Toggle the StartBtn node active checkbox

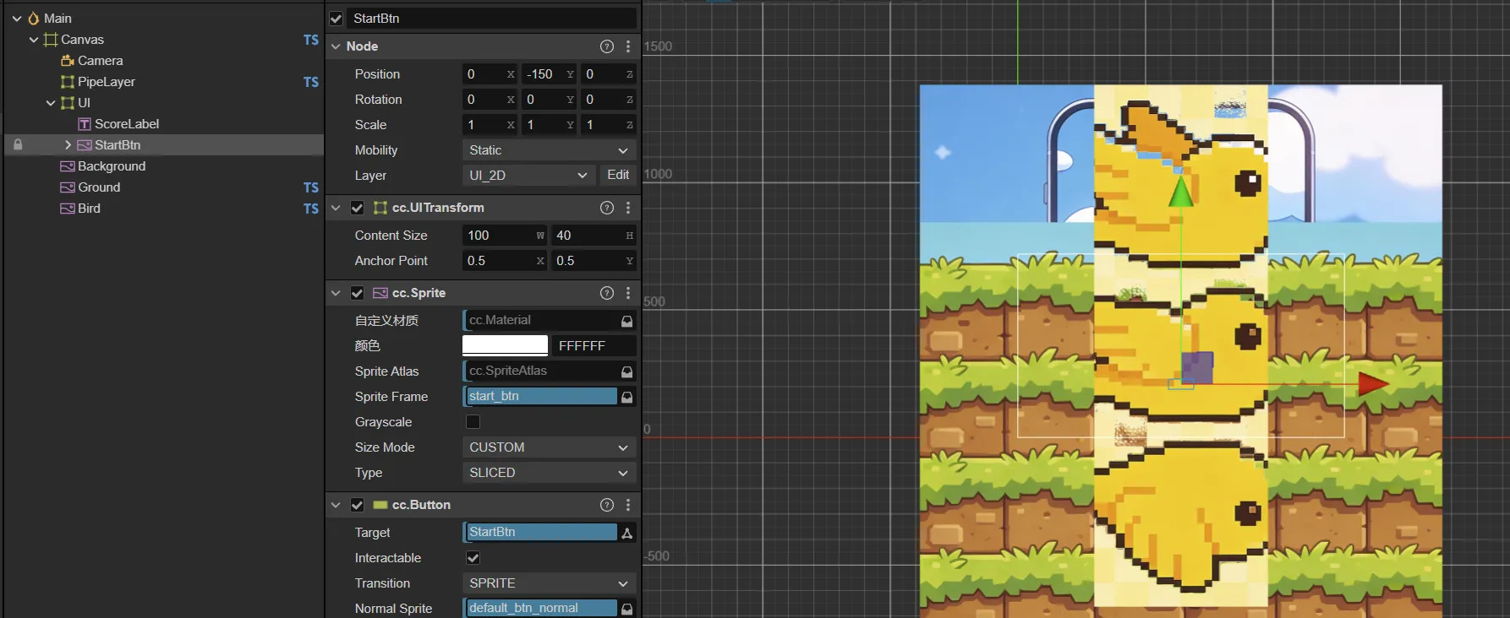point(336,19)
